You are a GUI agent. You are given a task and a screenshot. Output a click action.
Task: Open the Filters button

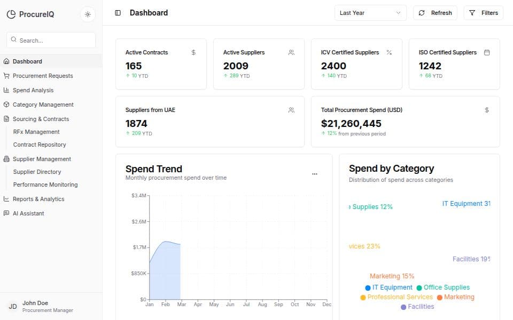coord(483,13)
